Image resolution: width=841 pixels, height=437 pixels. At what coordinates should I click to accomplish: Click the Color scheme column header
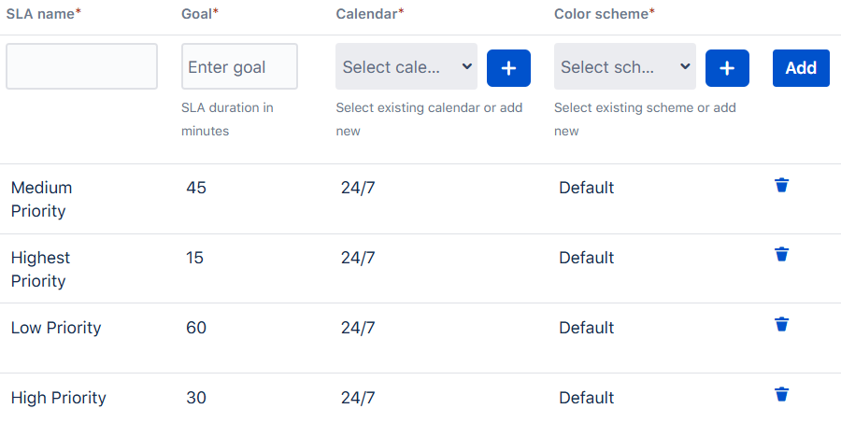coord(604,14)
